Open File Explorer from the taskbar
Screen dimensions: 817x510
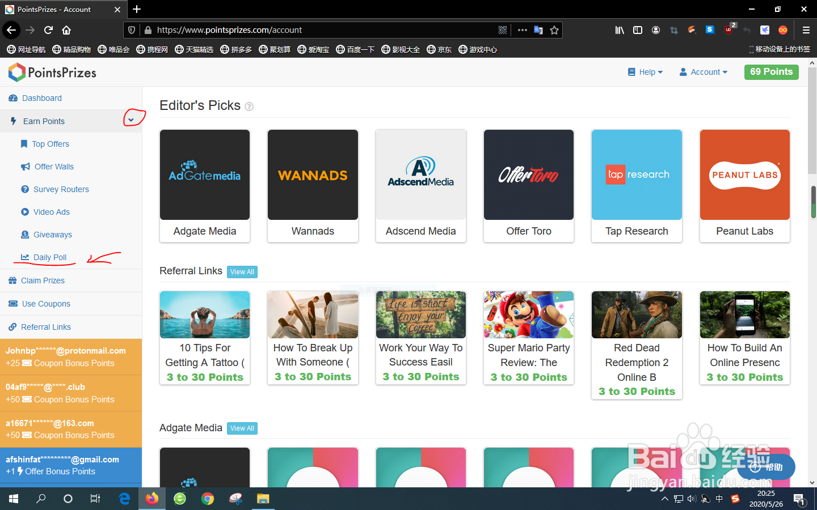(x=263, y=499)
